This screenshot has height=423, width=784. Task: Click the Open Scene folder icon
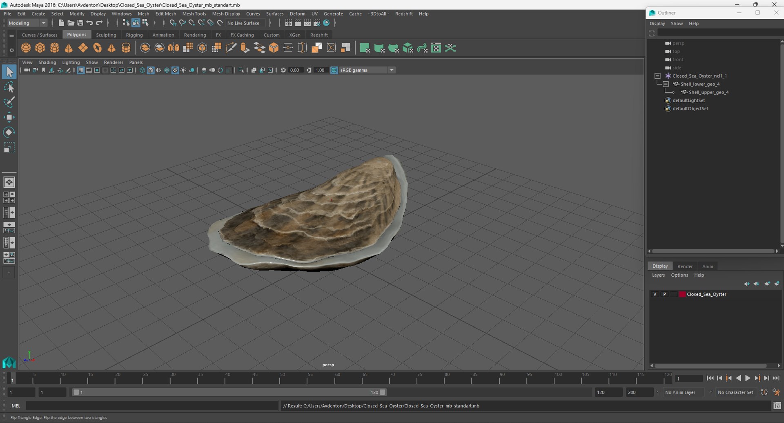point(71,23)
